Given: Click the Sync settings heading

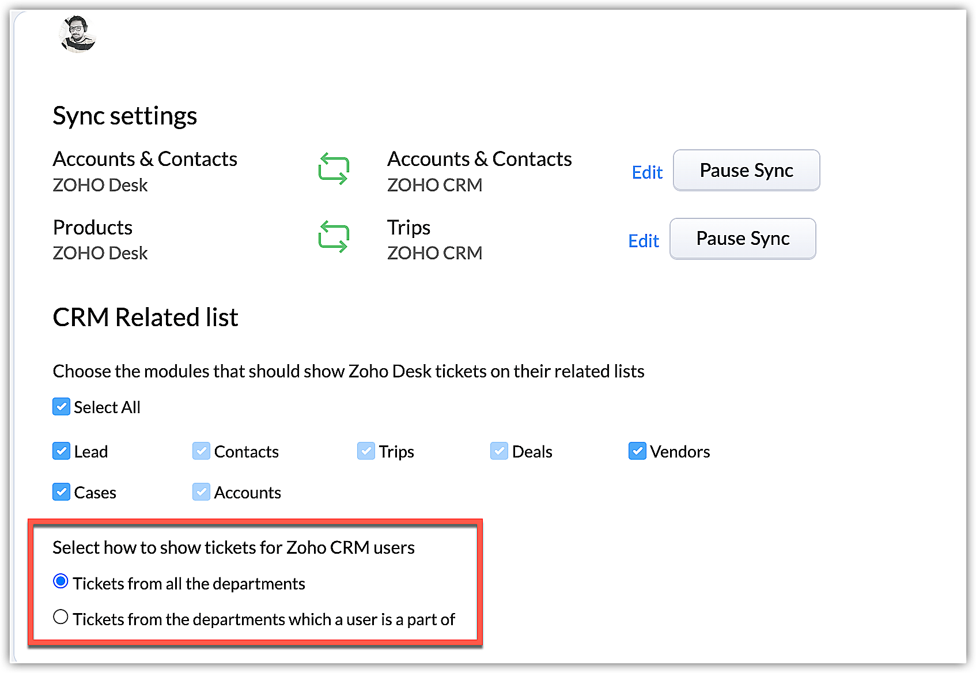Looking at the screenshot, I should click(125, 116).
